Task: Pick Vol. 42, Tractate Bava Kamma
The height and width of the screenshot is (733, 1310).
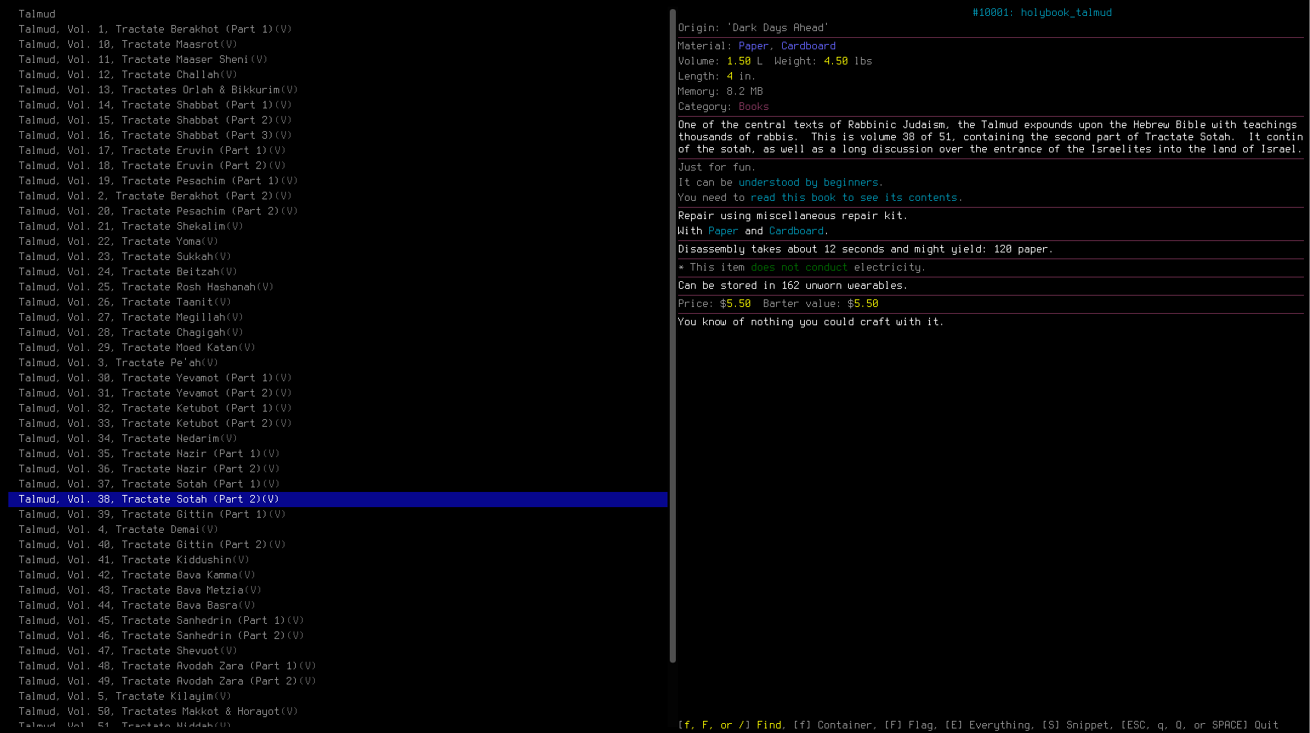Action: 137,575
